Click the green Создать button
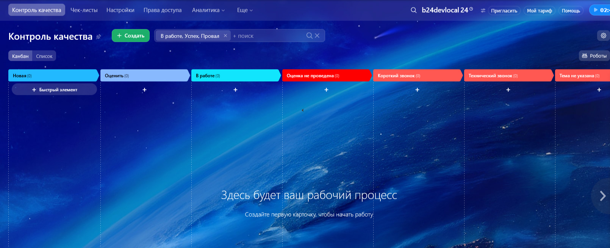 131,36
